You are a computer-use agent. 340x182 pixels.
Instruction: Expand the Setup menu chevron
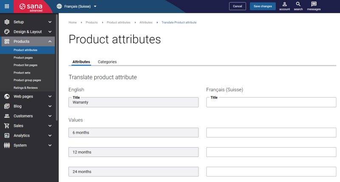point(50,22)
